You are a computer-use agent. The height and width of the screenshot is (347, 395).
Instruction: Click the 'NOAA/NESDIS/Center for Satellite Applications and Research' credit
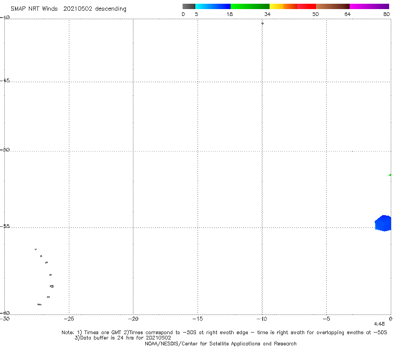tap(220, 343)
